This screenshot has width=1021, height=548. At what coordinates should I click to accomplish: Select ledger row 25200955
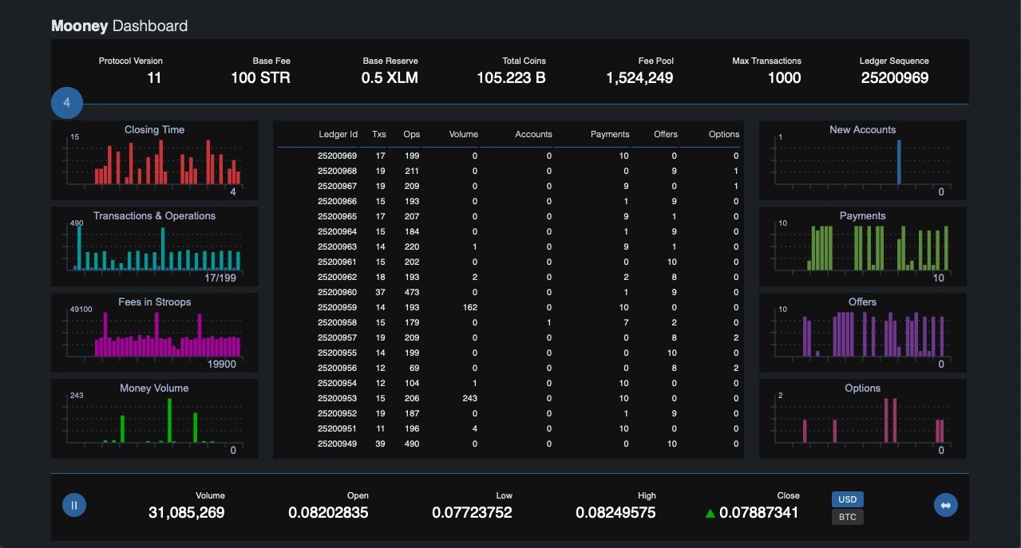point(509,353)
